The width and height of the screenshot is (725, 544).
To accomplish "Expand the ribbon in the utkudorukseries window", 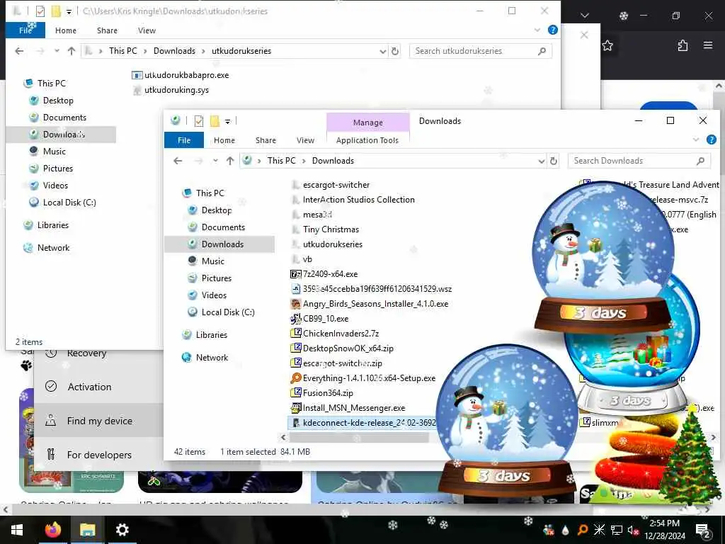I will pyautogui.click(x=537, y=30).
